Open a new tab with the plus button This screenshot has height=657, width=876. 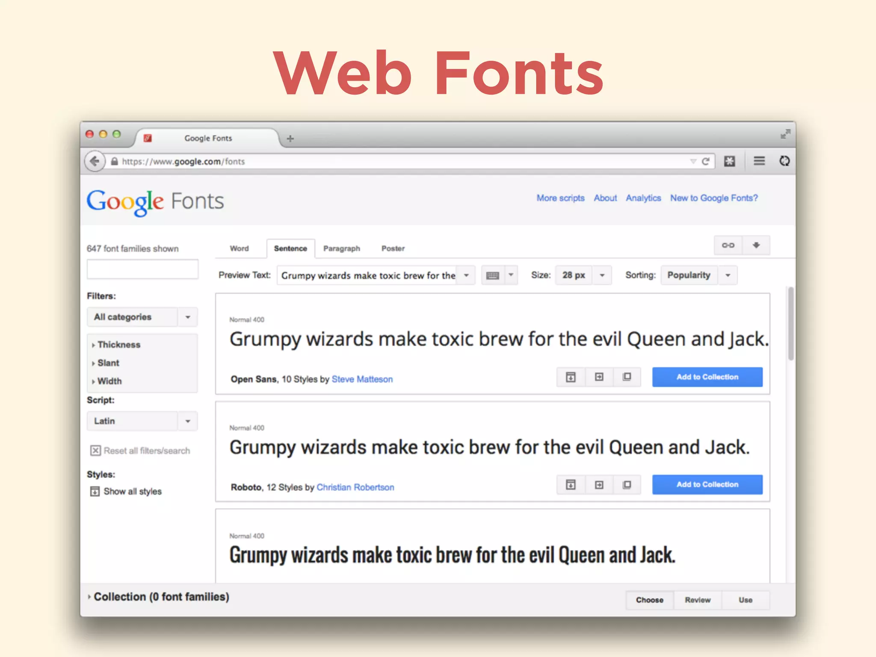(290, 139)
